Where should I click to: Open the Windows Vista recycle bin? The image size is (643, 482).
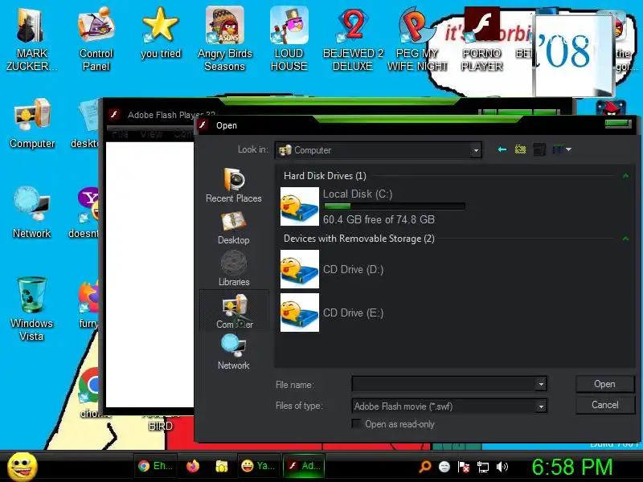(31, 309)
